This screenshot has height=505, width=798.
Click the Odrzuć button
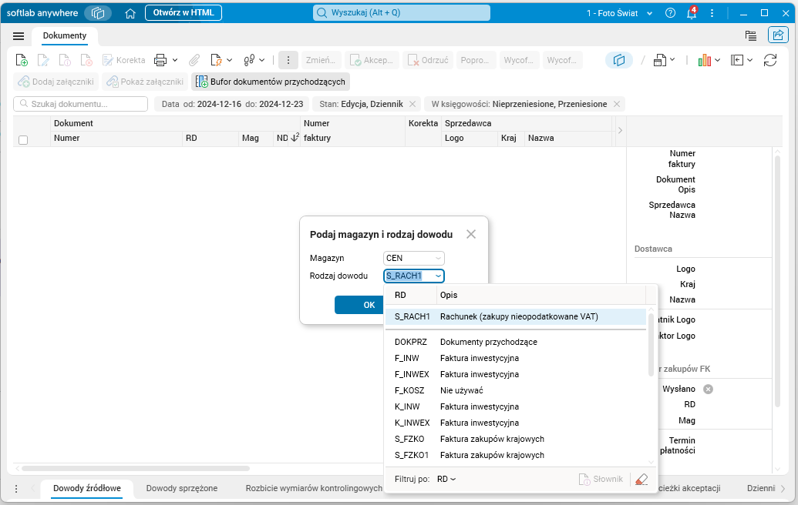(429, 60)
